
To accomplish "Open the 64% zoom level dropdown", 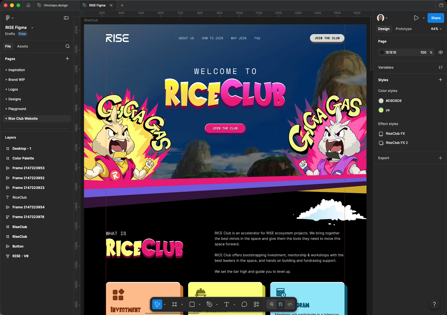I will tap(436, 29).
